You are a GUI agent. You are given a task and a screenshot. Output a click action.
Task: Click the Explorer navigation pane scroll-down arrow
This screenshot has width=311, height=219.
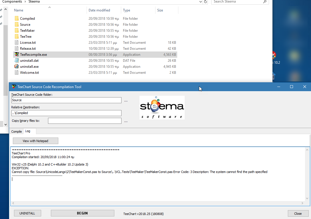5,125
